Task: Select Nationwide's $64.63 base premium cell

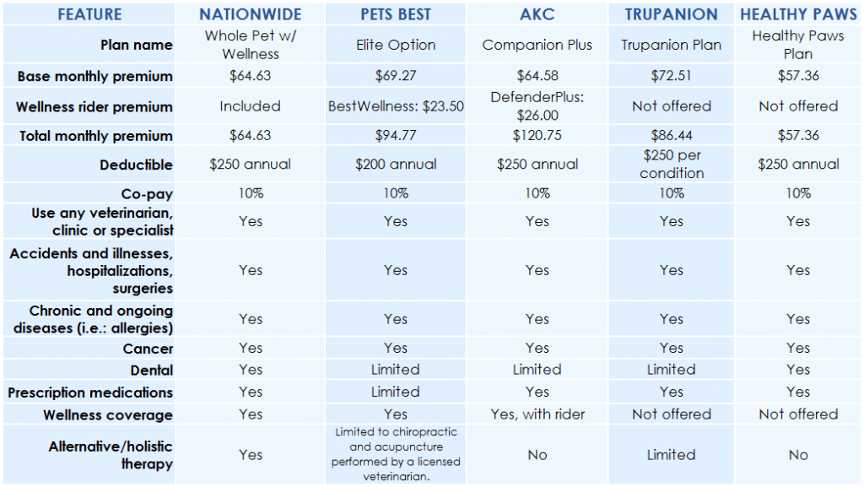Action: coord(250,75)
